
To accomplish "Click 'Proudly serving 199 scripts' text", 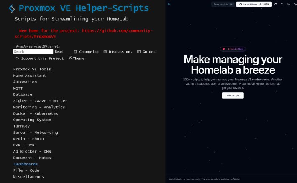I will 38,46.
